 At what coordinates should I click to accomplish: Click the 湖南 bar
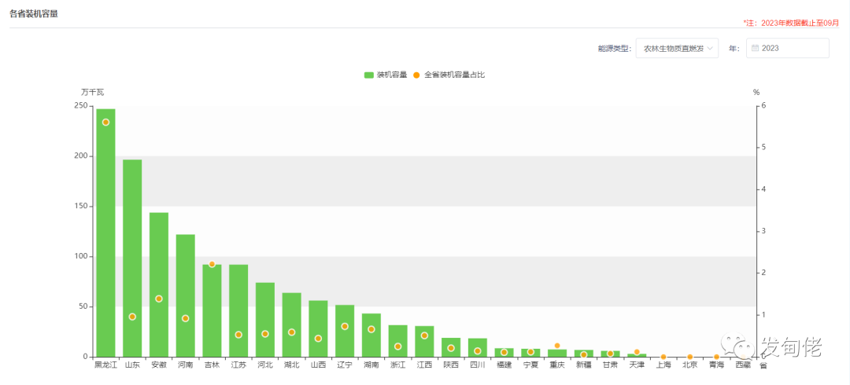[371, 335]
